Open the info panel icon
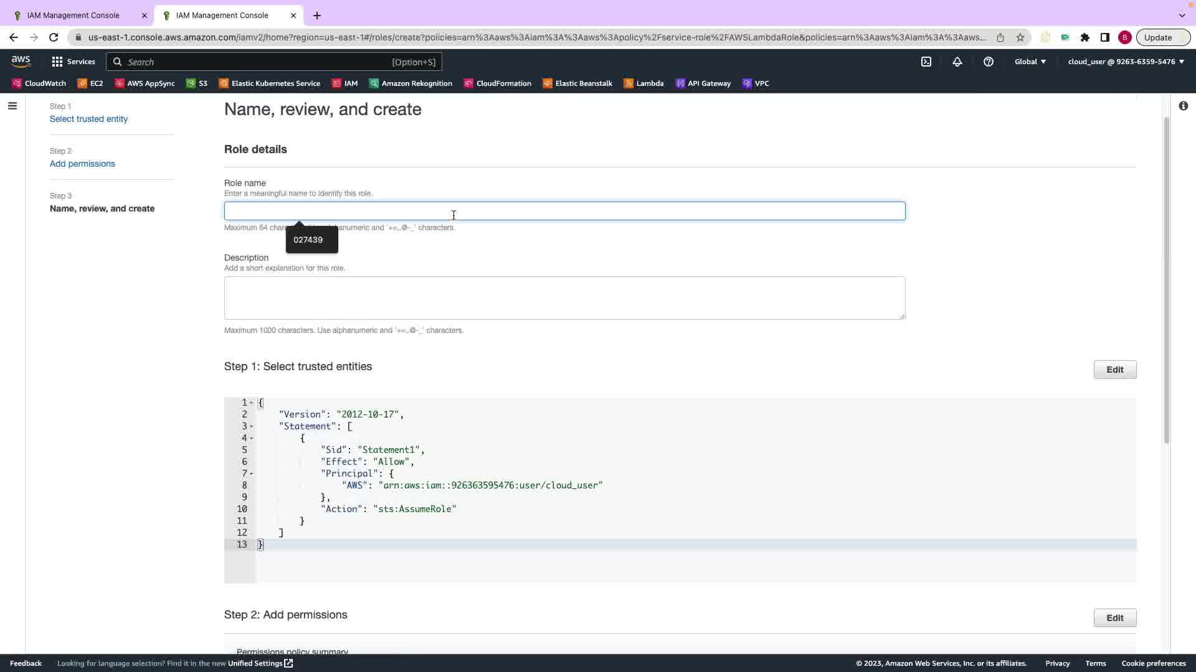This screenshot has width=1196, height=672. point(1183,106)
